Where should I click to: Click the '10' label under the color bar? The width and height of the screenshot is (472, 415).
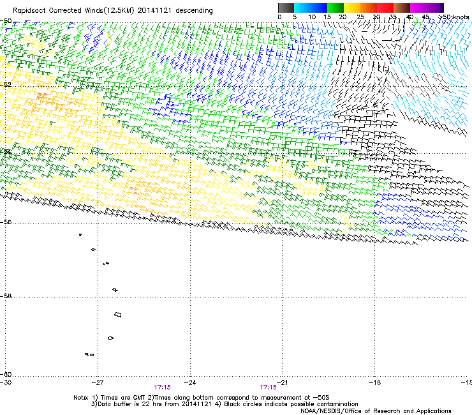click(312, 17)
